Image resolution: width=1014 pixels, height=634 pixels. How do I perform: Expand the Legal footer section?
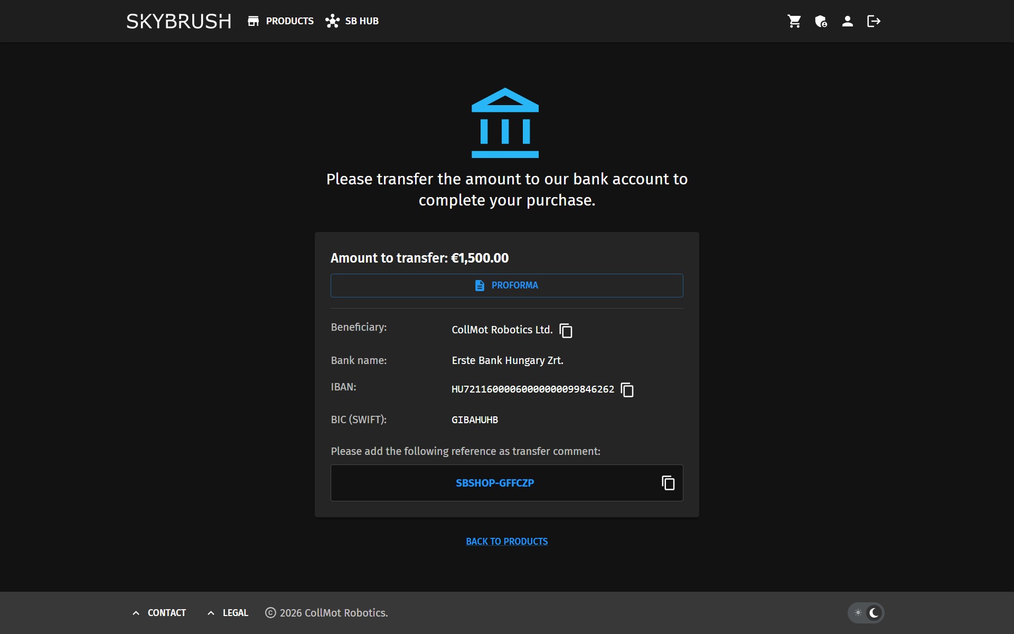click(x=228, y=613)
